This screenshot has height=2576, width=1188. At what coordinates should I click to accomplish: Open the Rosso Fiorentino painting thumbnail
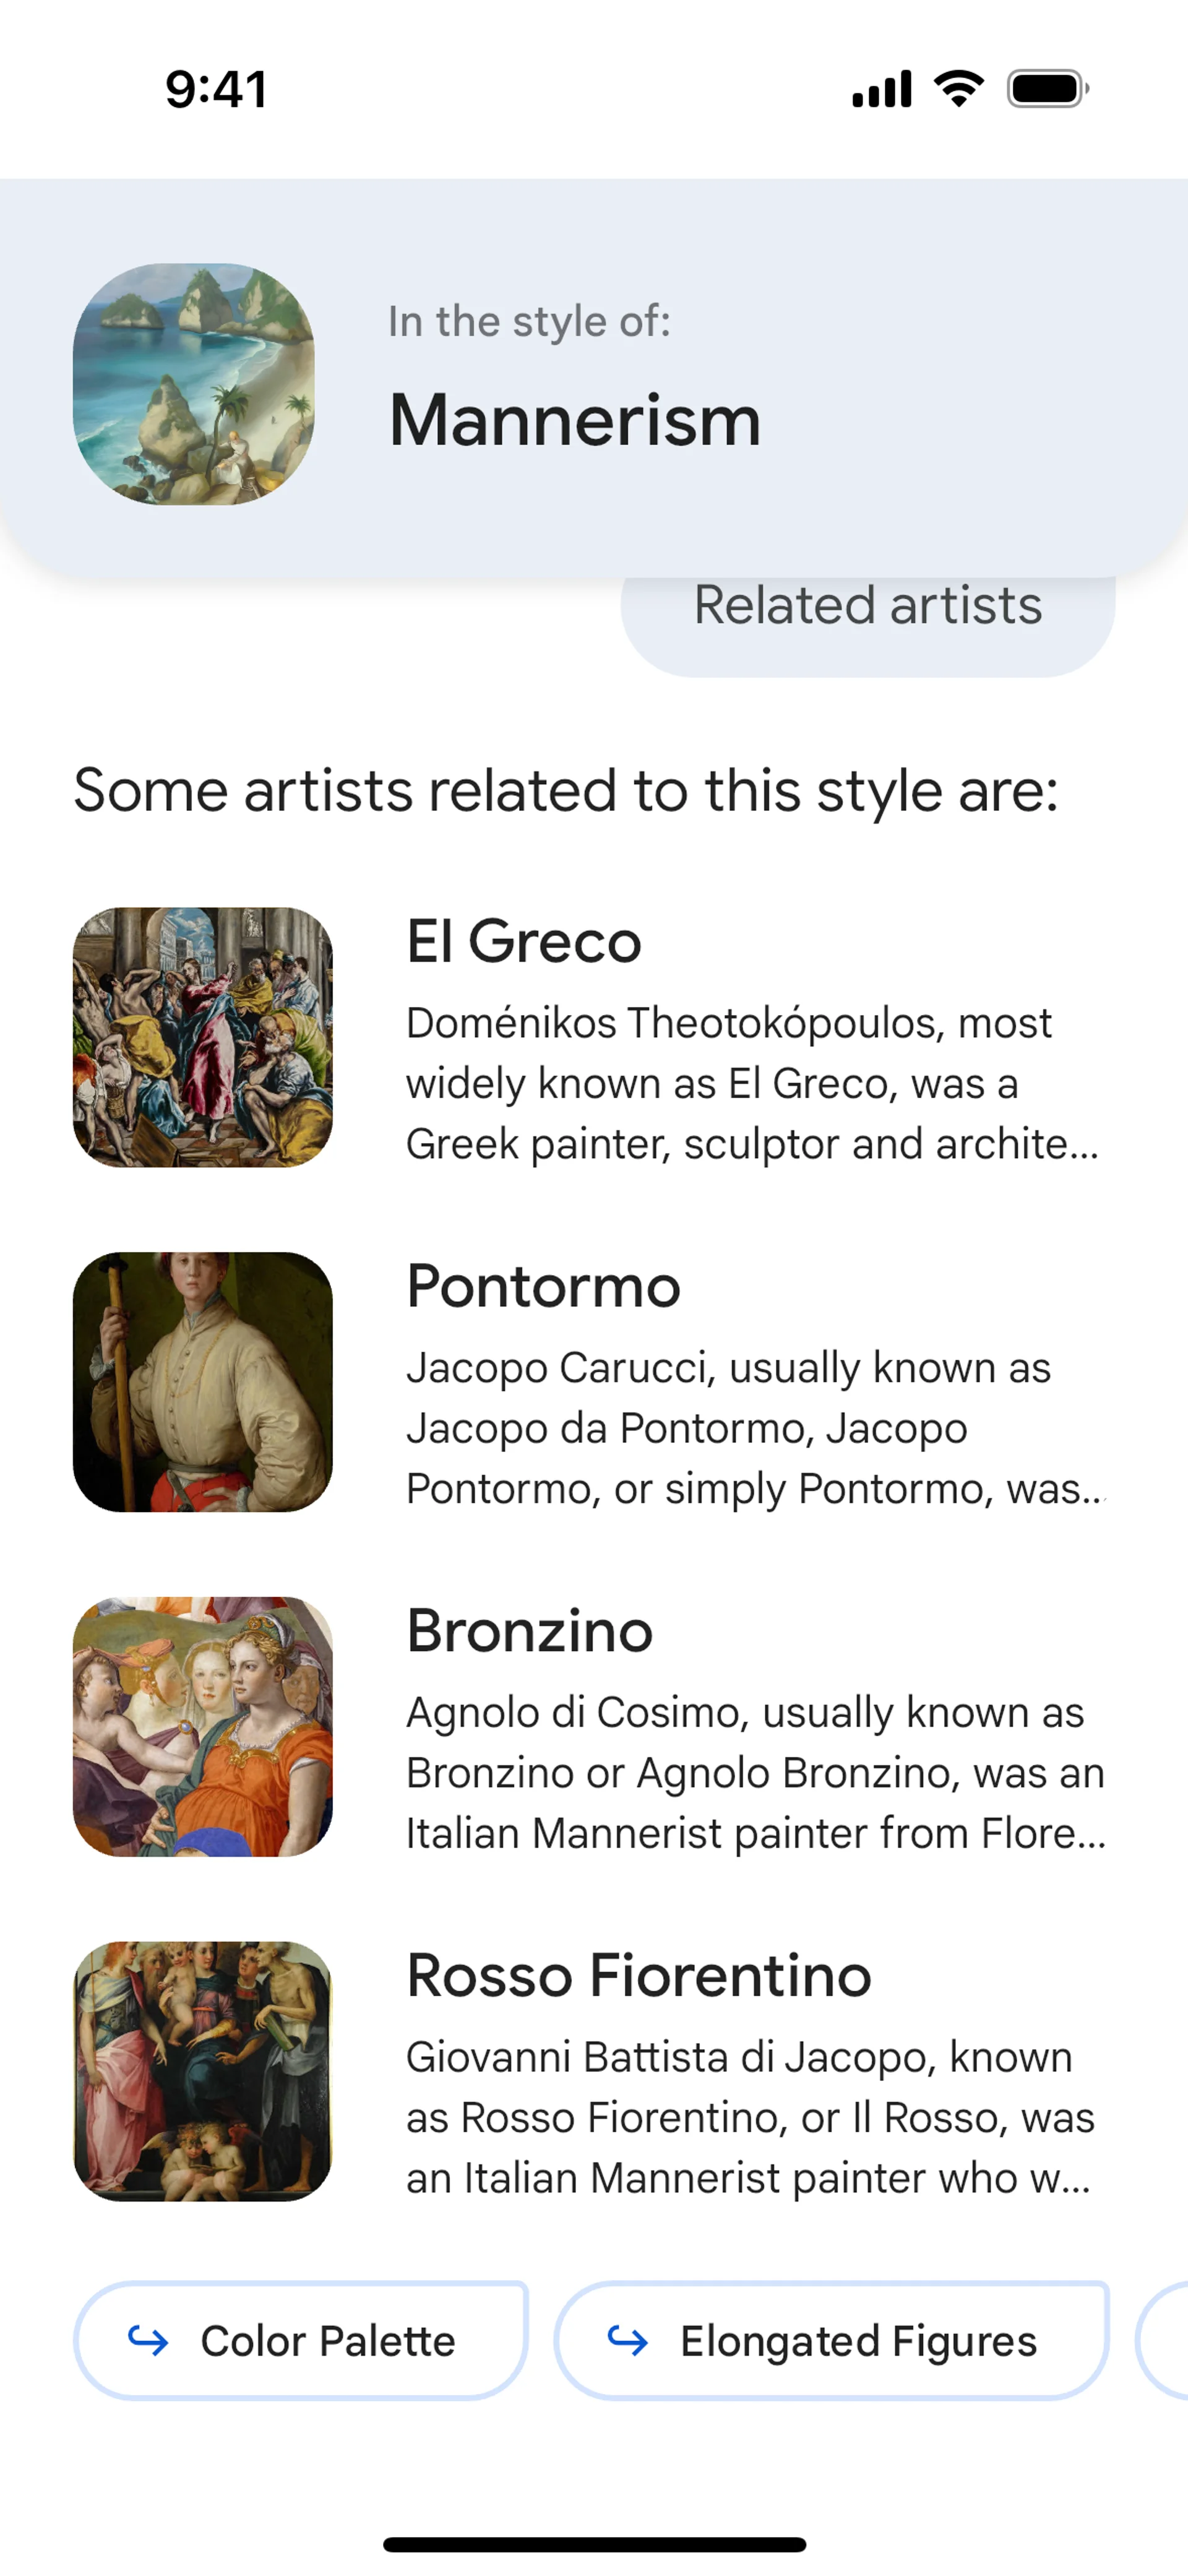tap(203, 2071)
